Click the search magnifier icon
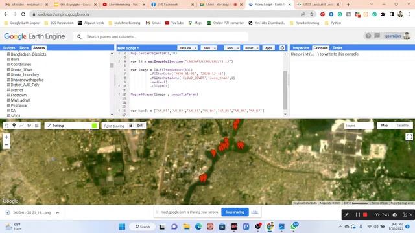 [x=79, y=37]
